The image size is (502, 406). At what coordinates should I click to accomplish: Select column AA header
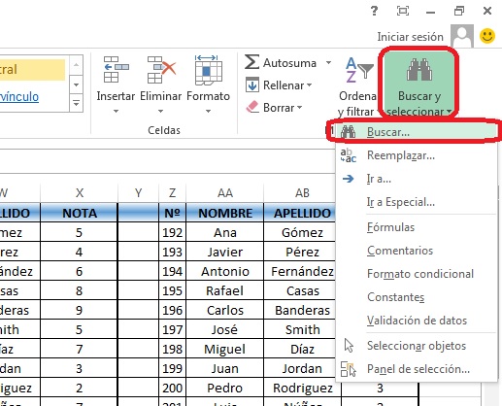[225, 193]
